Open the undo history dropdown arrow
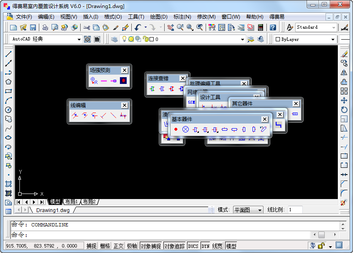 pos(146,27)
